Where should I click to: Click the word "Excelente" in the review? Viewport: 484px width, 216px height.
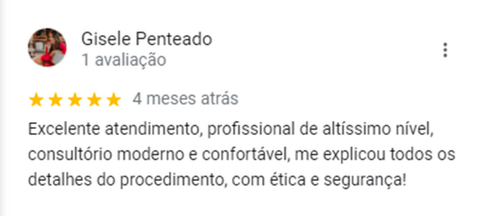click(x=64, y=130)
